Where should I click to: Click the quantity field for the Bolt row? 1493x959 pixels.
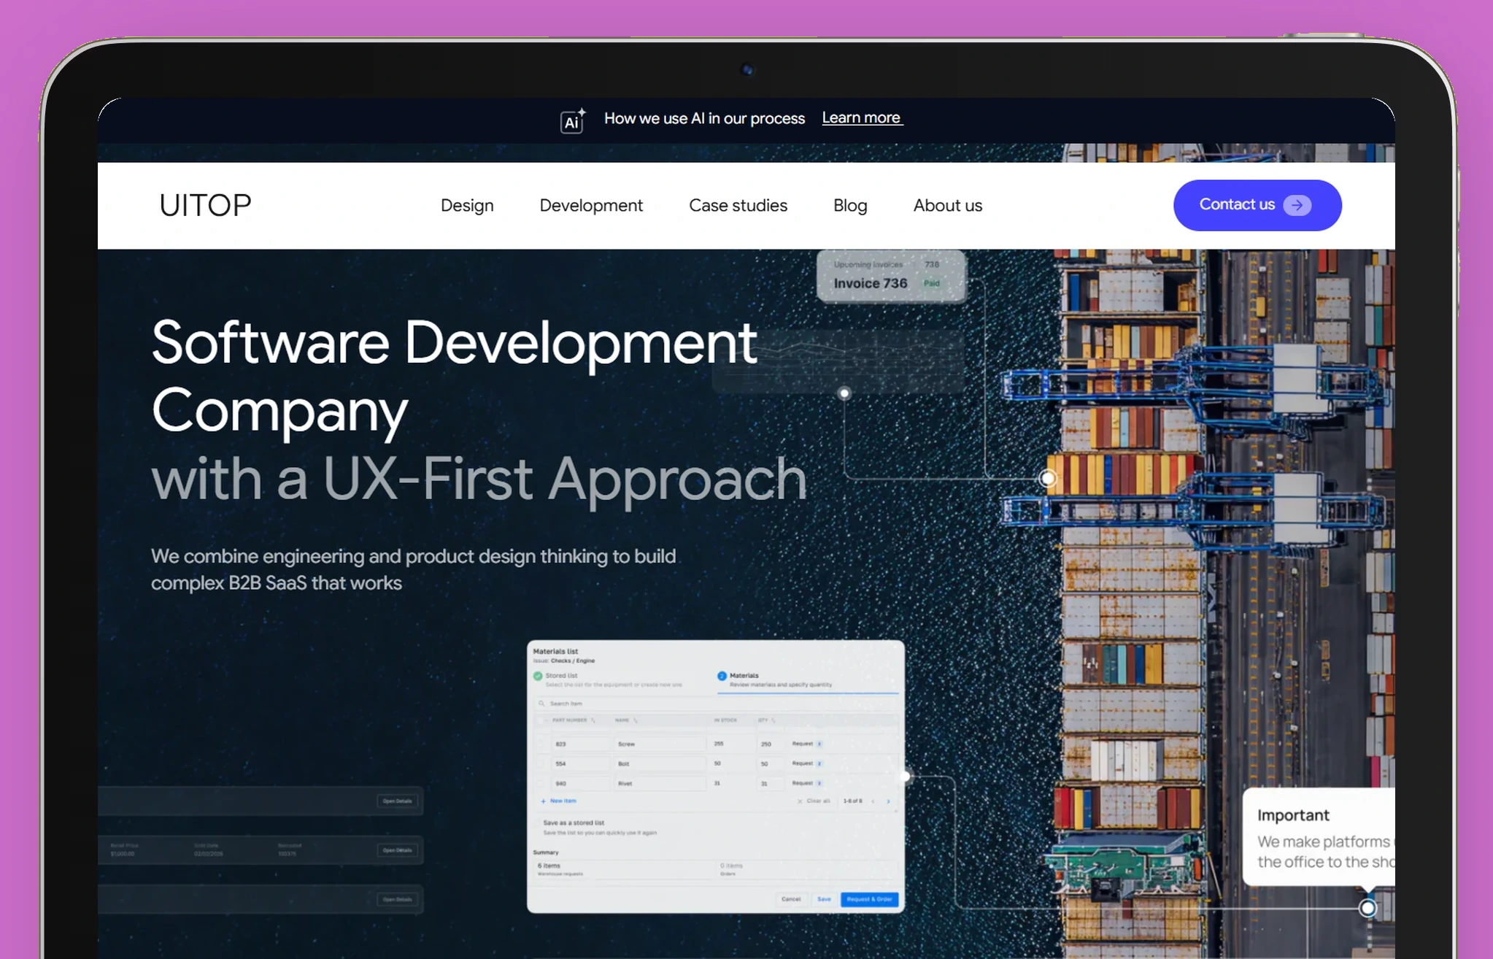[x=771, y=763]
